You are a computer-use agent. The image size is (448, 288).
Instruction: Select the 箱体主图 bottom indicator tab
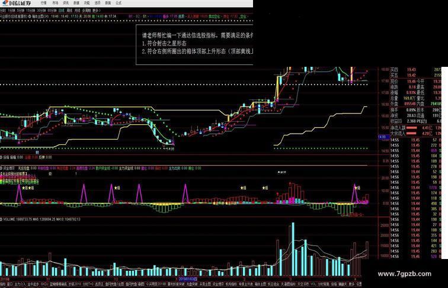tap(260, 284)
